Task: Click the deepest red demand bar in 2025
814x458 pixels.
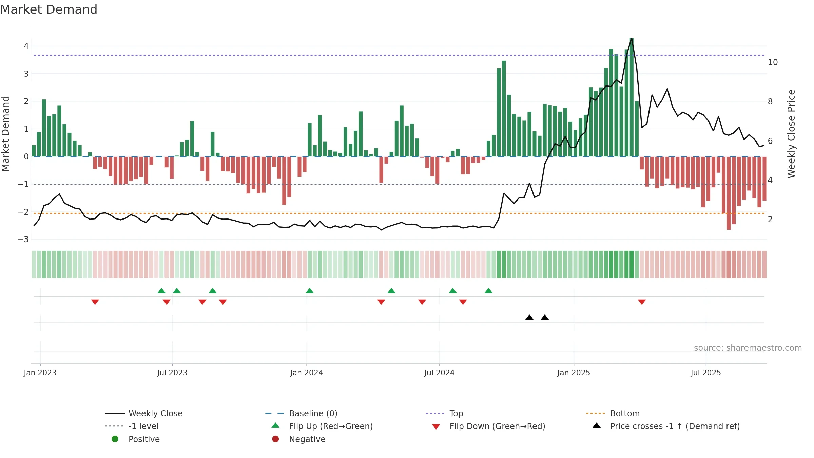Action: 729,193
